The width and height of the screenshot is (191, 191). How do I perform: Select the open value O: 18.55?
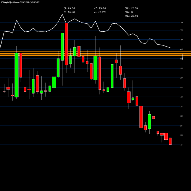[x=69, y=8]
